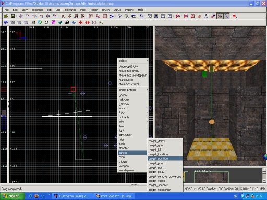The width and height of the screenshot is (267, 200).
Task: Click the Select complete tall icon
Action: 63,16
